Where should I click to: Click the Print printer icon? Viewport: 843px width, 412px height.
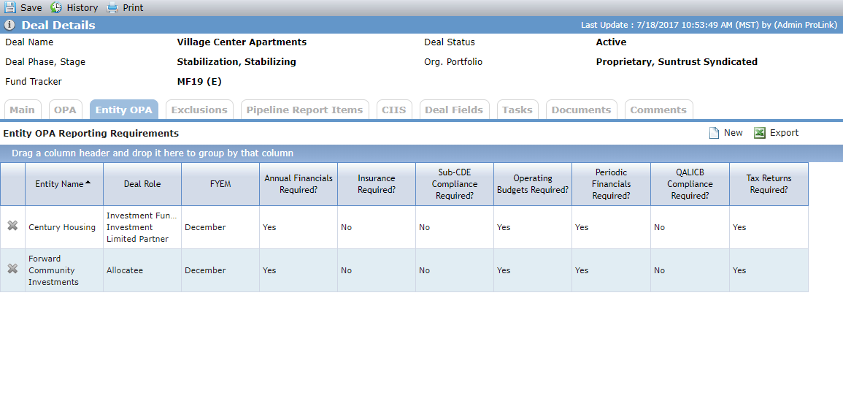click(112, 7)
